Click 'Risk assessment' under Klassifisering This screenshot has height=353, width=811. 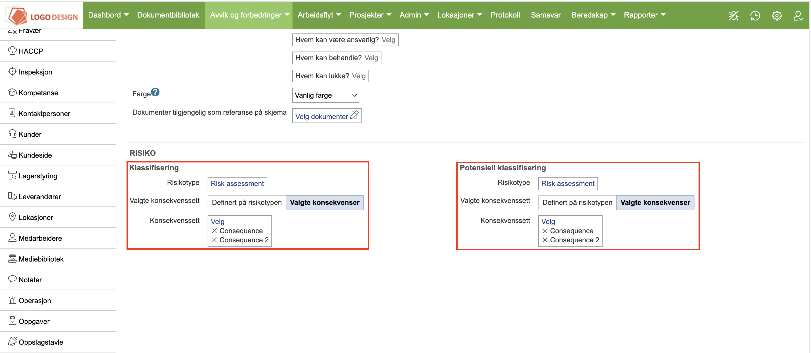click(x=237, y=184)
